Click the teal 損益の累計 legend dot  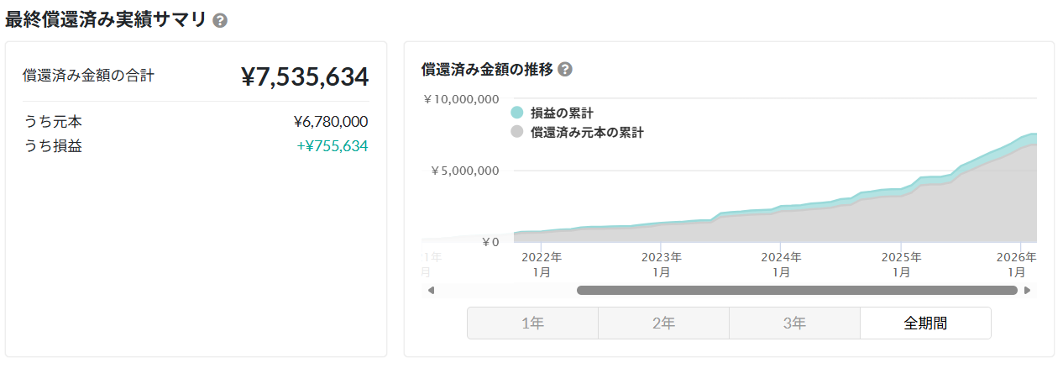(517, 113)
